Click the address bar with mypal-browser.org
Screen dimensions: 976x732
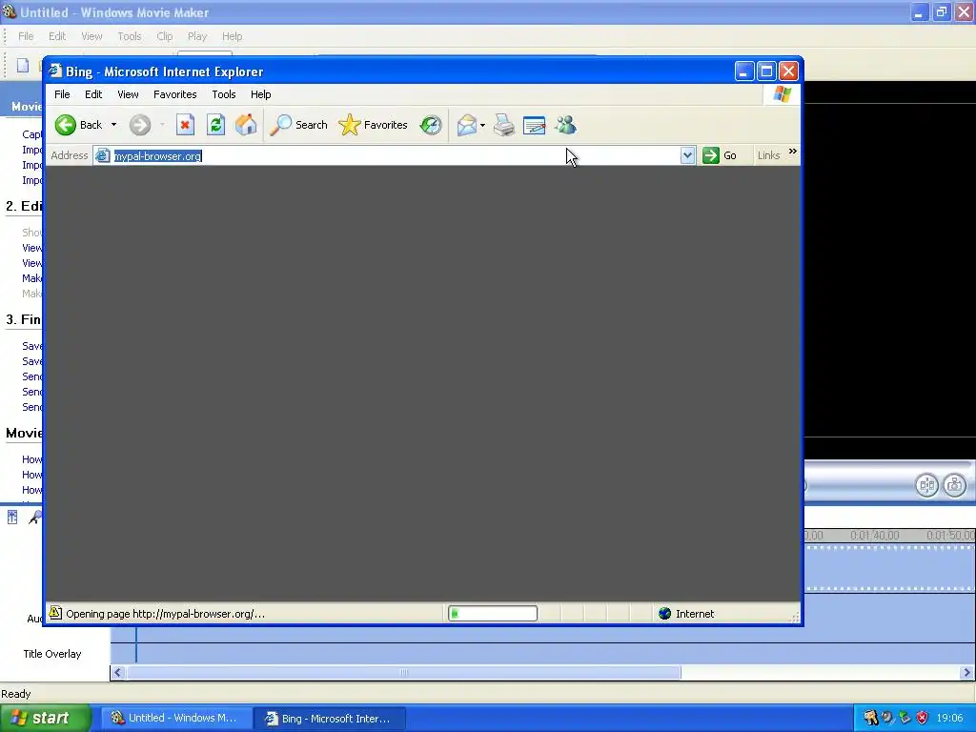(x=386, y=155)
